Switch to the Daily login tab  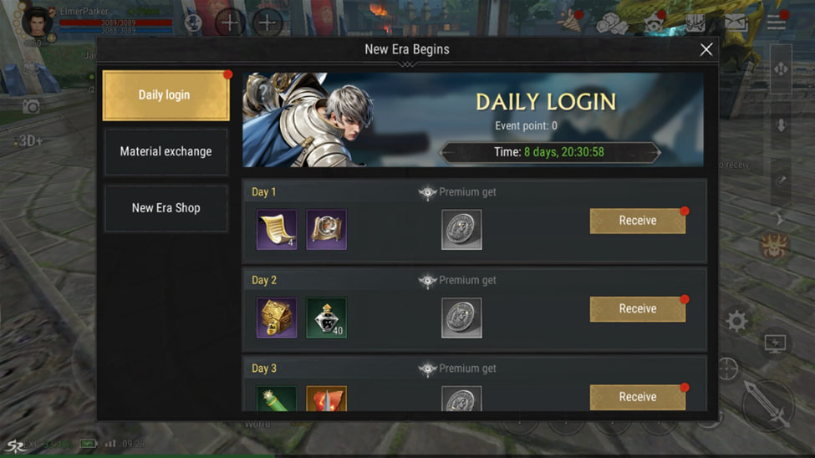click(166, 95)
